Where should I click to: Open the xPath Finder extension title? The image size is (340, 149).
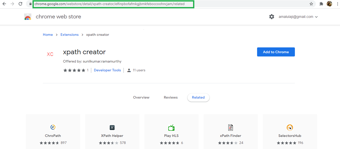coord(231,136)
